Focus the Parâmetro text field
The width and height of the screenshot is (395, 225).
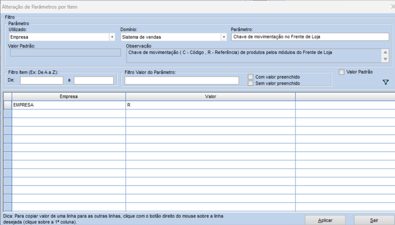[310, 37]
